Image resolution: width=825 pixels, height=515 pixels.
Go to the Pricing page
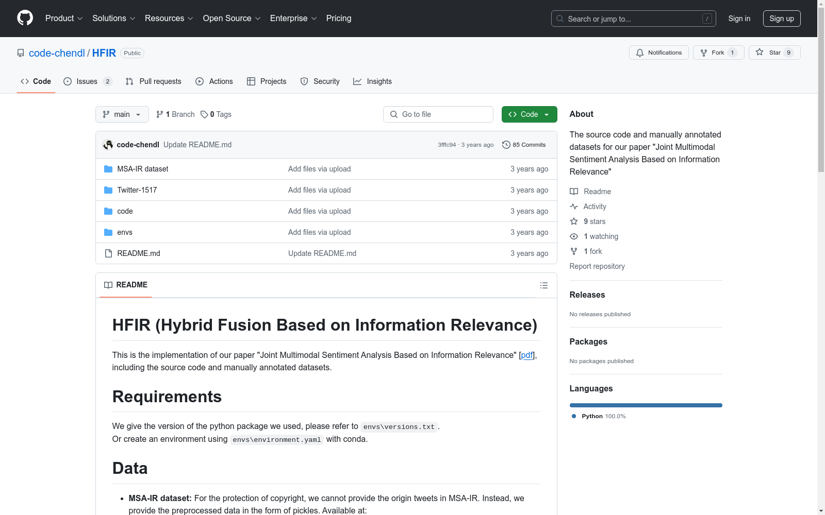339,19
